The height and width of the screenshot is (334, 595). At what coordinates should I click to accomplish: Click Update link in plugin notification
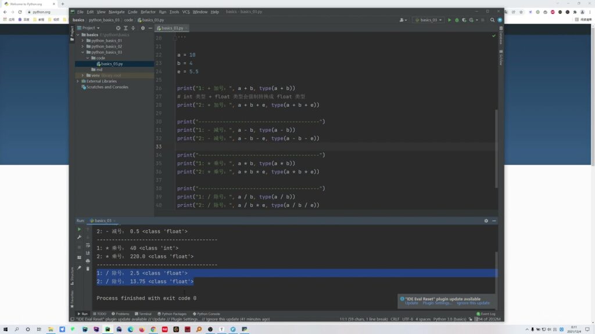point(411,303)
